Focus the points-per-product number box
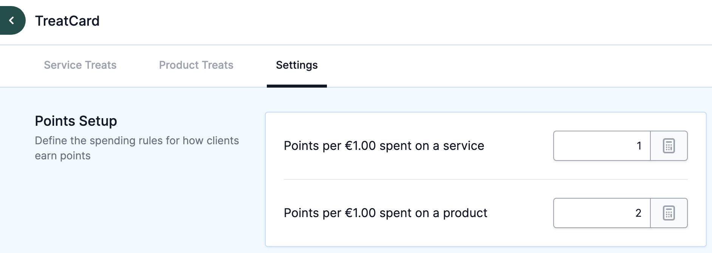 602,213
